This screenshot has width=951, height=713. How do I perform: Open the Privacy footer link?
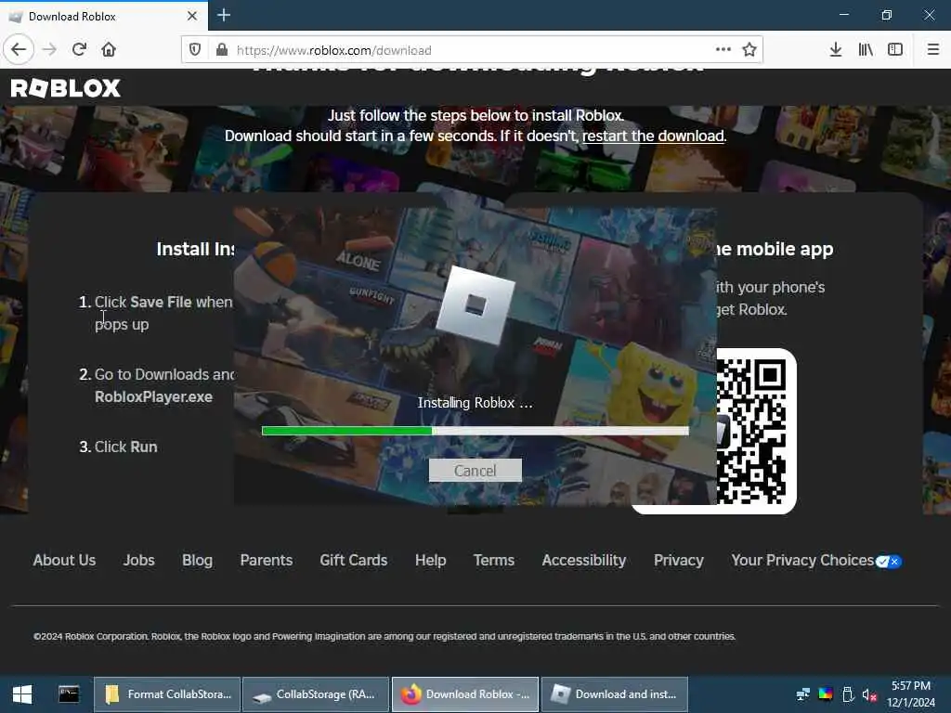[x=679, y=560]
